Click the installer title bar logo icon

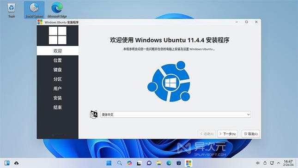pos(40,22)
